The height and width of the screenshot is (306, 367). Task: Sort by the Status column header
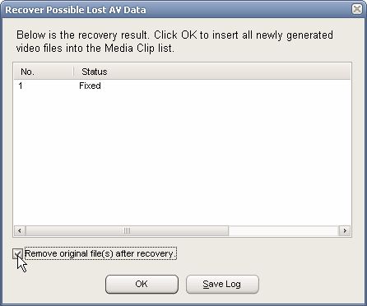click(x=94, y=72)
